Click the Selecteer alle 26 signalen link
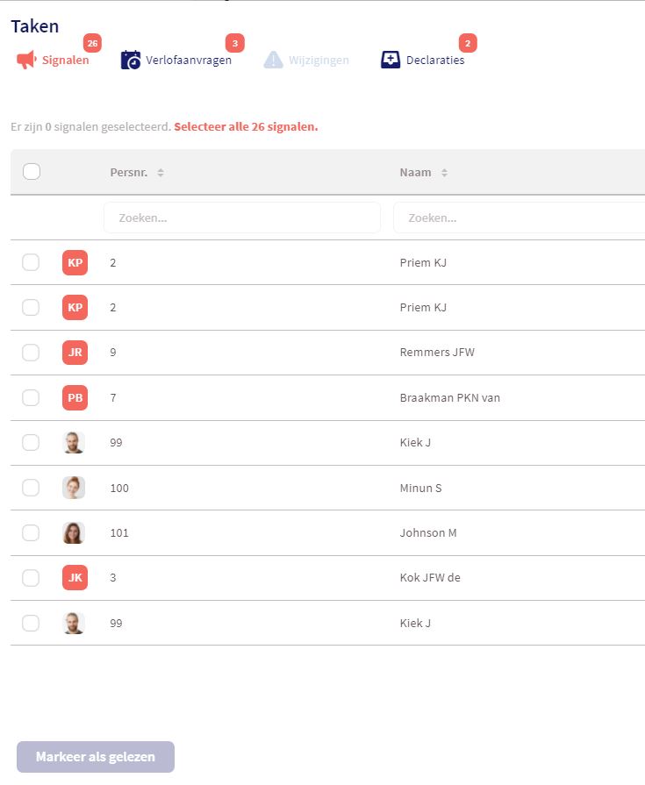This screenshot has height=785, width=645. click(x=246, y=127)
